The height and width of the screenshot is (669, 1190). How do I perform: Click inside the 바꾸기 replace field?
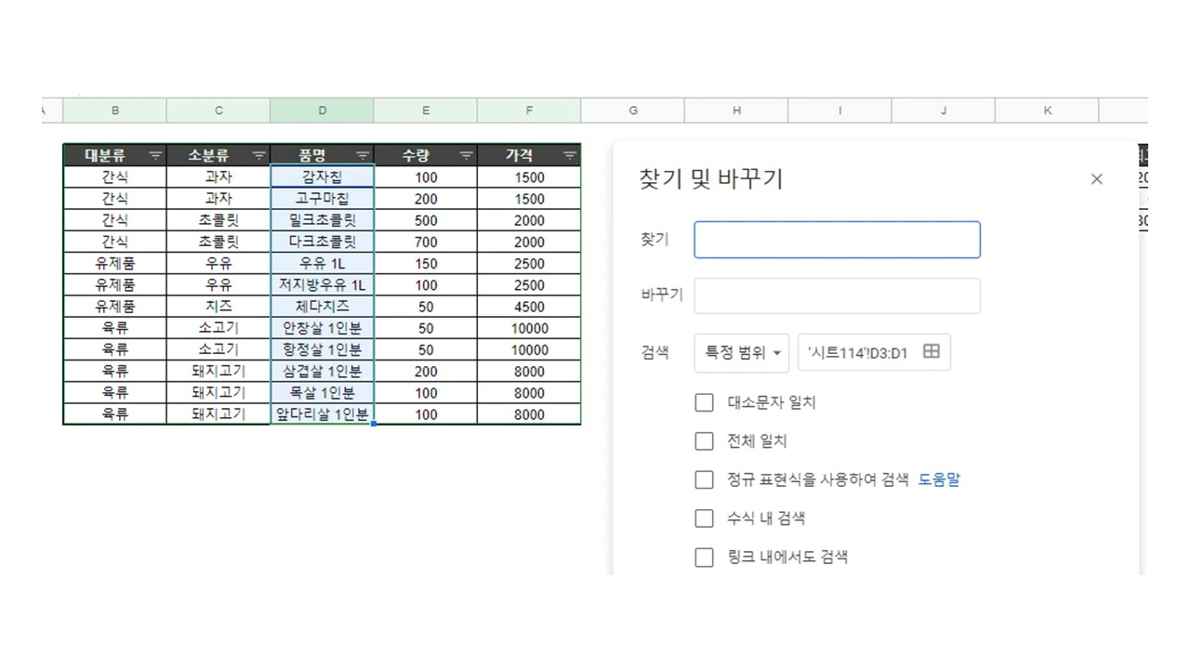point(836,295)
